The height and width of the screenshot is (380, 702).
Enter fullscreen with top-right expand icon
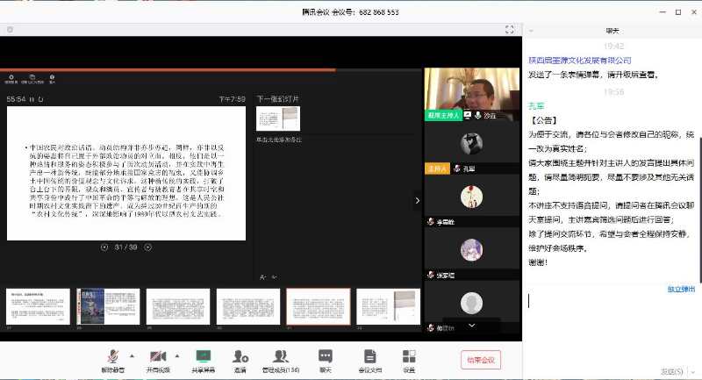(x=509, y=30)
